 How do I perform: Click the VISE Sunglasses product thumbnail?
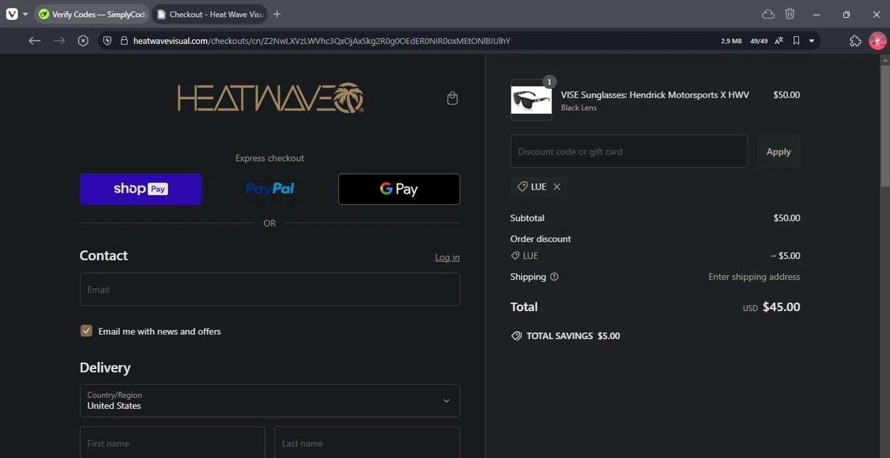pos(531,100)
